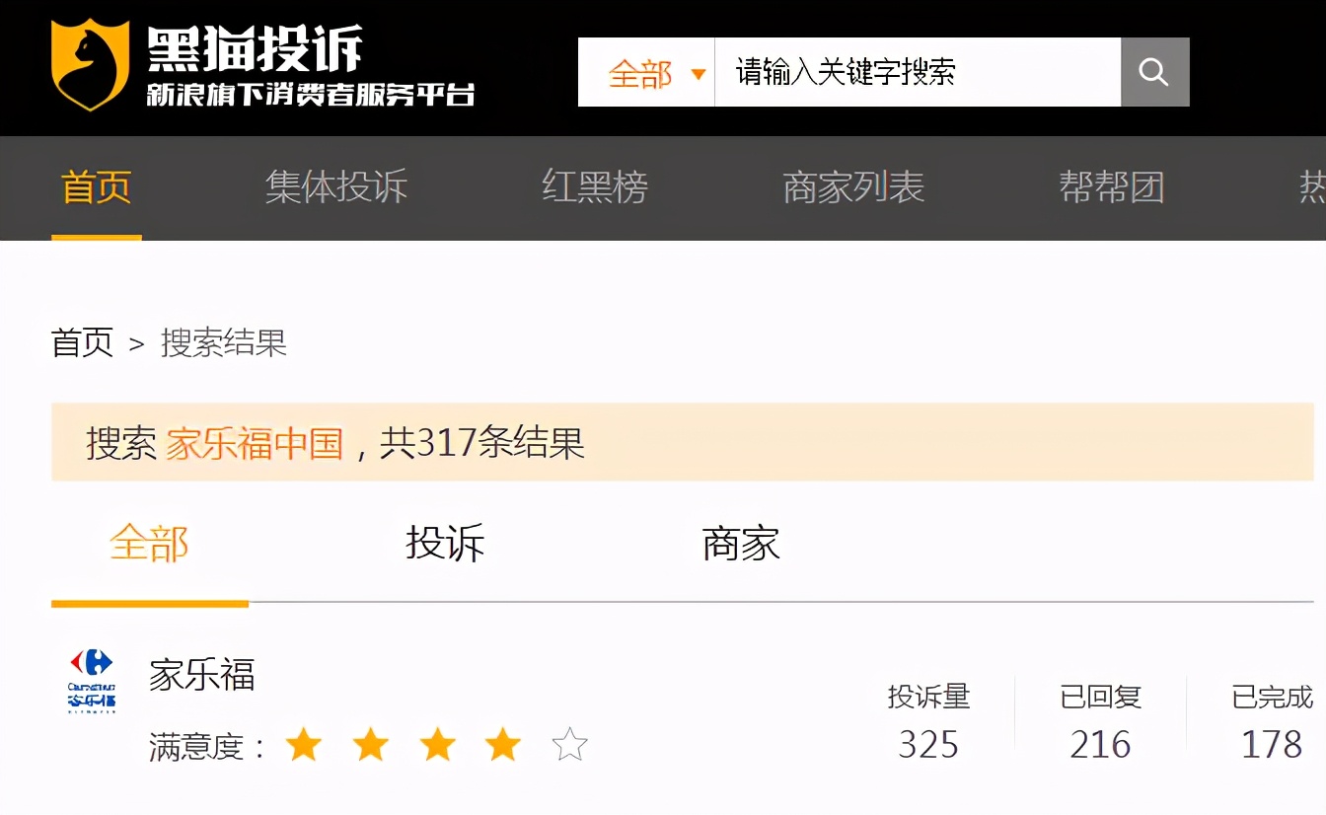
Task: Click the empty fifth satisfaction star
Action: [569, 745]
